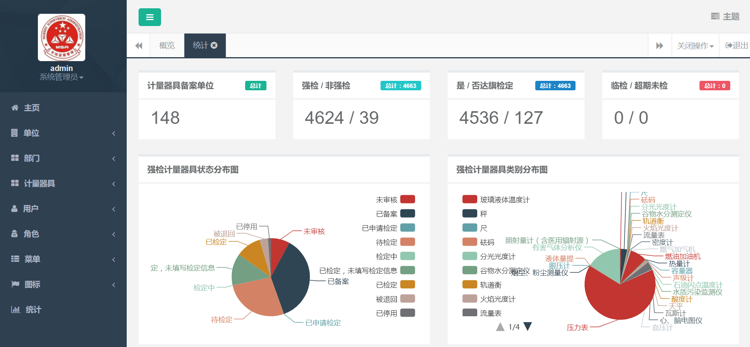
Task: Click the 角色 sidebar icon
Action: point(15,234)
